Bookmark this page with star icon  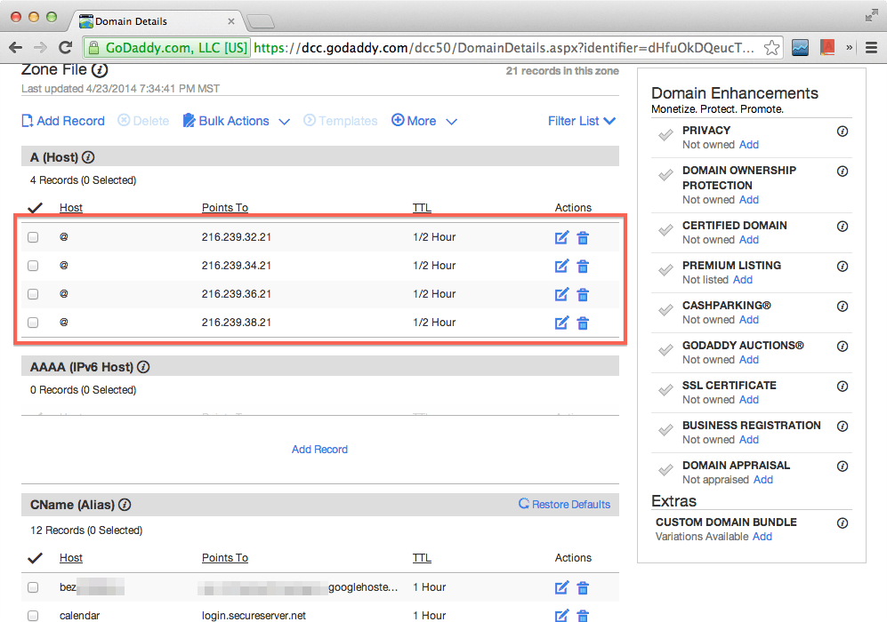tap(772, 47)
